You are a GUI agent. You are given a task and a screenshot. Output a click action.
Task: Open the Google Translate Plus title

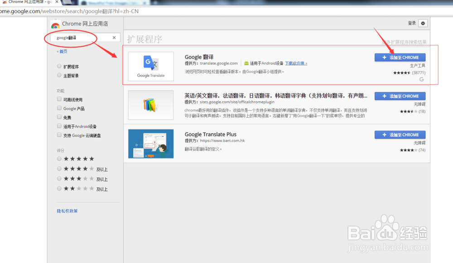[210, 134]
